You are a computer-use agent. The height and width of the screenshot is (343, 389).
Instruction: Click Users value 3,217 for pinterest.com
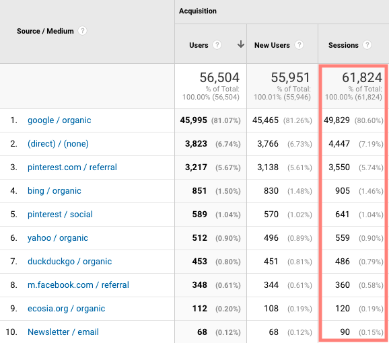[x=196, y=167]
